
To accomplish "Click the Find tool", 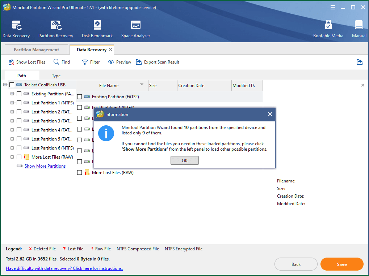I will click(x=62, y=62).
